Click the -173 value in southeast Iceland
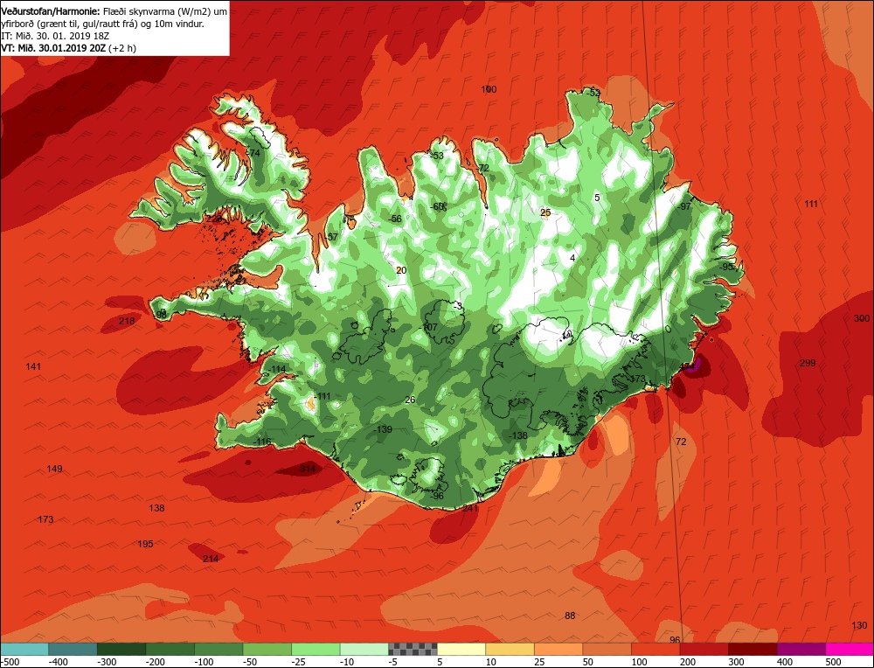This screenshot has height=668, width=874. 636,379
